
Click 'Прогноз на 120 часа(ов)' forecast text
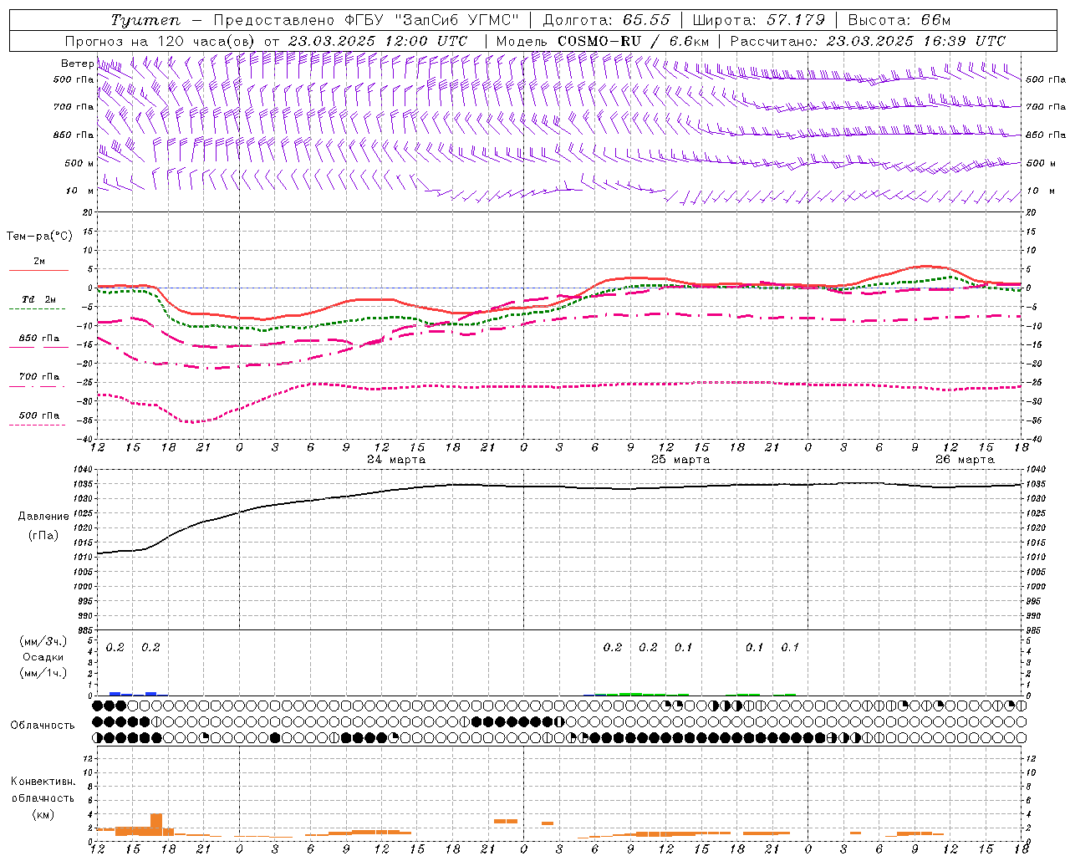click(161, 41)
